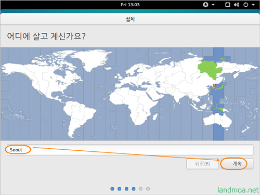This screenshot has width=260, height=195.
Task: Click the Seoul timezone text field
Action: (x=130, y=150)
